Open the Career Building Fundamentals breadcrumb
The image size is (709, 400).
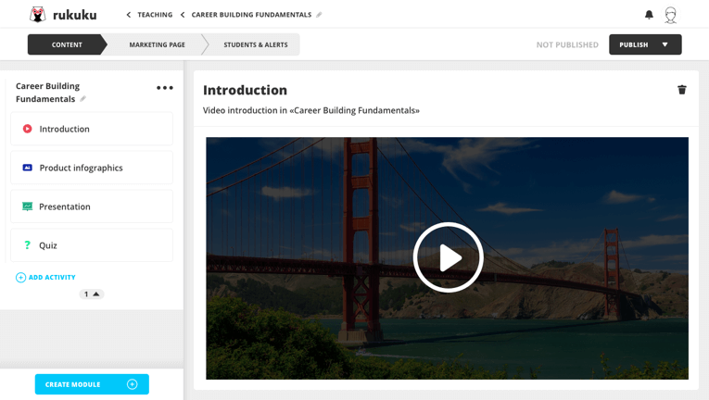(x=251, y=15)
